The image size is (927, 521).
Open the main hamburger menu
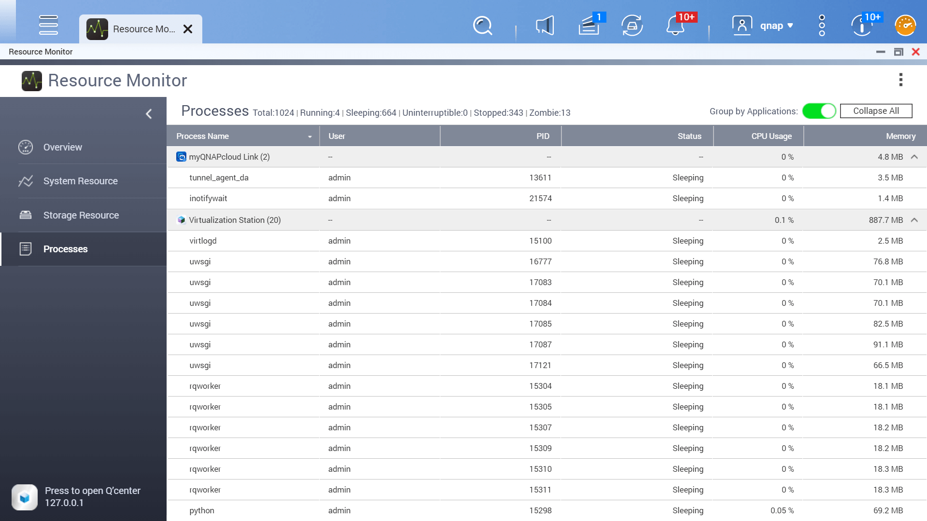click(x=48, y=25)
